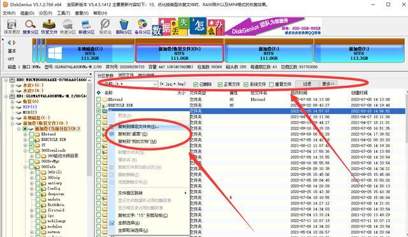The height and width of the screenshot is (237, 408).
Task: Check the $Extend row checkbox in file list
Action: (x=98, y=99)
